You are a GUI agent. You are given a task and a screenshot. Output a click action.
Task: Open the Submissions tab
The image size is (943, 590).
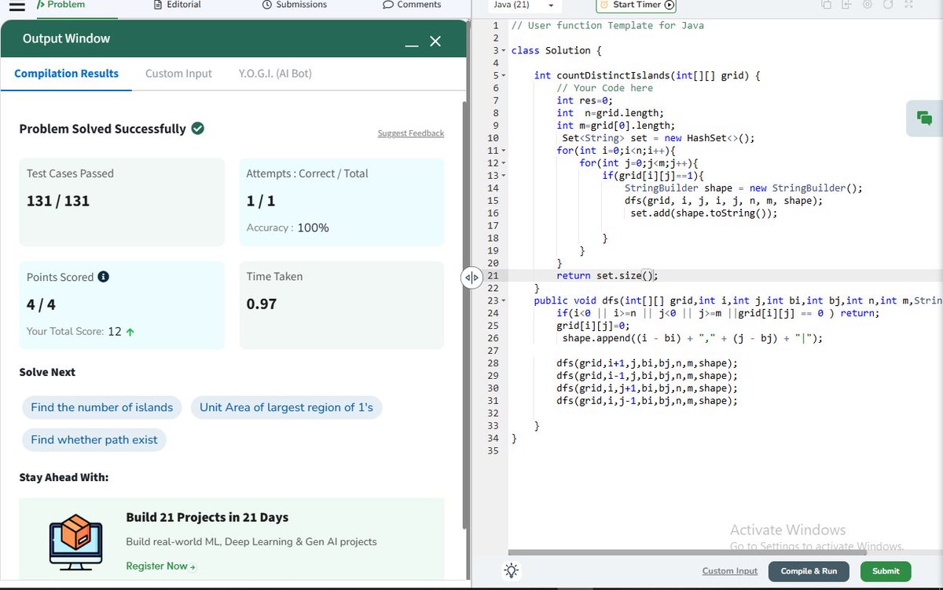(294, 5)
